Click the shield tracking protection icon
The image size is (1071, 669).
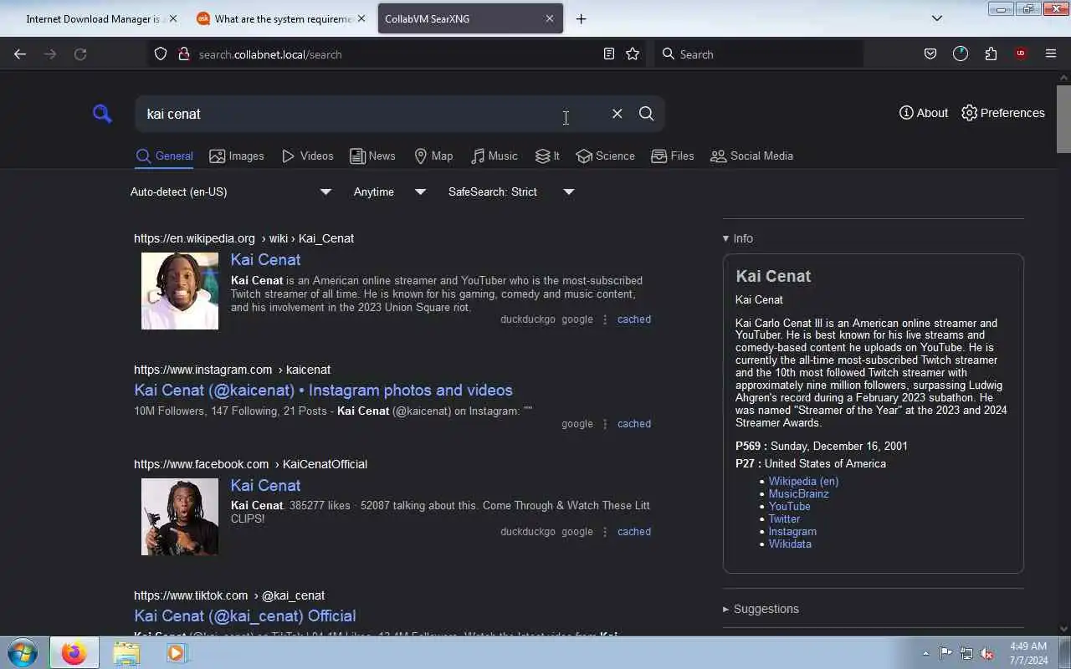pyautogui.click(x=161, y=54)
